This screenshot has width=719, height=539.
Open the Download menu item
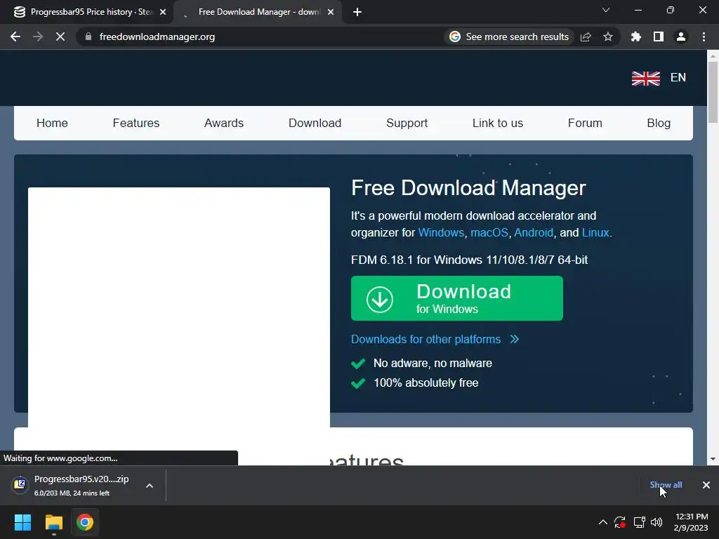(315, 123)
